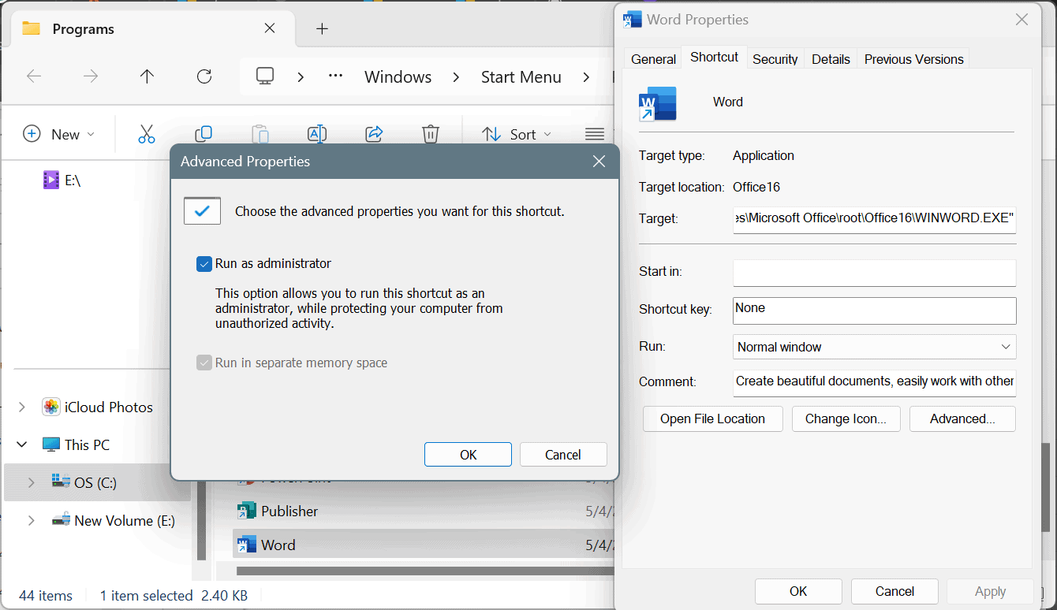Click the 44 items status text

pos(46,596)
